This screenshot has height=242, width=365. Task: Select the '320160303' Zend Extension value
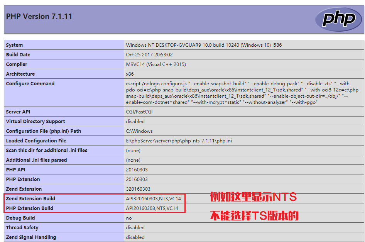point(138,189)
